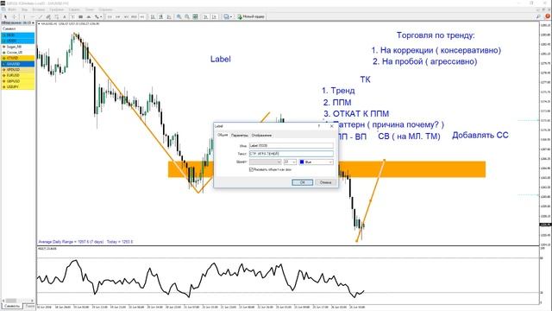Open the Вид menu
Viewport: 552px width, 311px height.
pyautogui.click(x=25, y=10)
